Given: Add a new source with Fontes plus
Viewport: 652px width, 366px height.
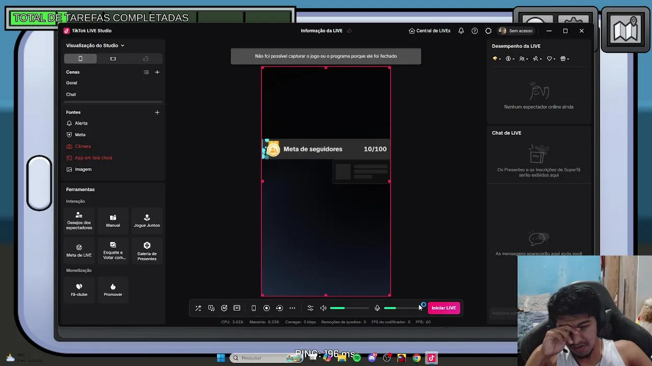Looking at the screenshot, I should tap(157, 112).
